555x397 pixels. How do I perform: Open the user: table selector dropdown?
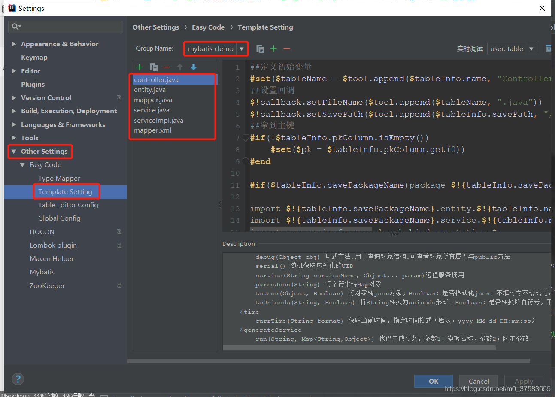coord(531,48)
